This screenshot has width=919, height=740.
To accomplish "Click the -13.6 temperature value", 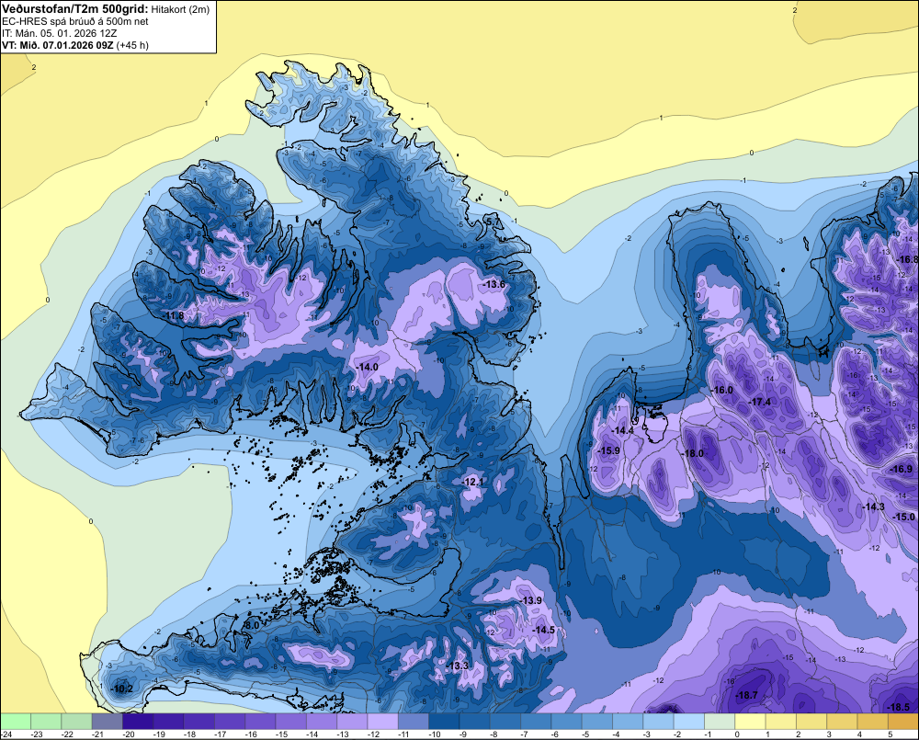I will click(x=494, y=284).
